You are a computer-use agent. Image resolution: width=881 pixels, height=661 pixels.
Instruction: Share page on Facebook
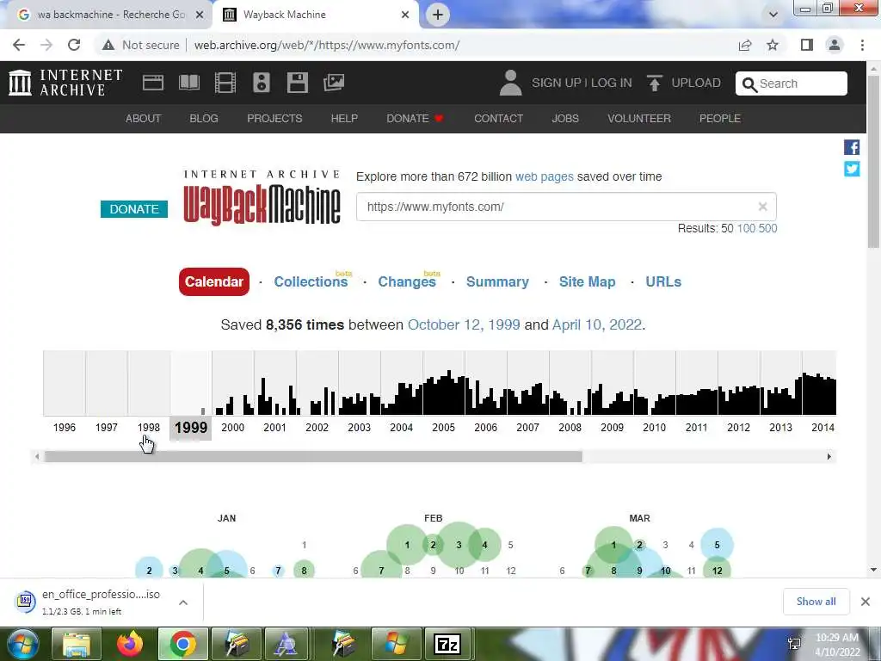click(x=852, y=147)
